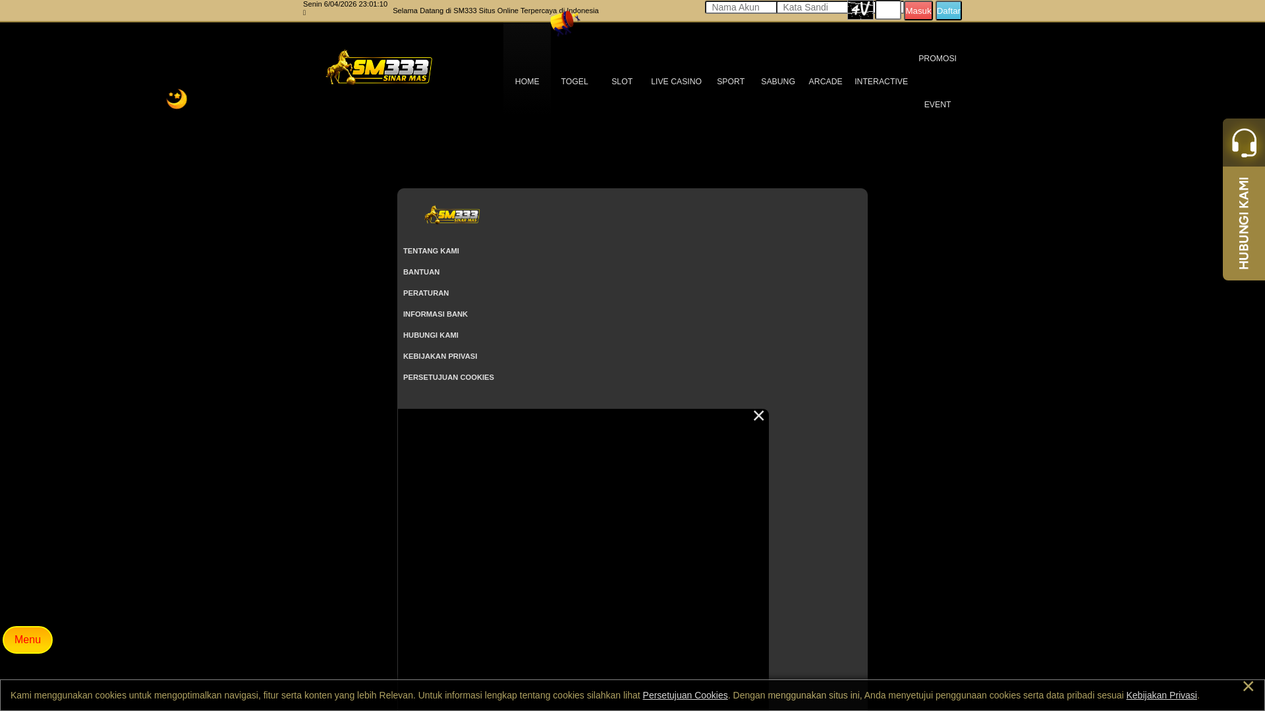The image size is (1265, 711).
Task: Click the captcha image to refresh
Action: (860, 10)
